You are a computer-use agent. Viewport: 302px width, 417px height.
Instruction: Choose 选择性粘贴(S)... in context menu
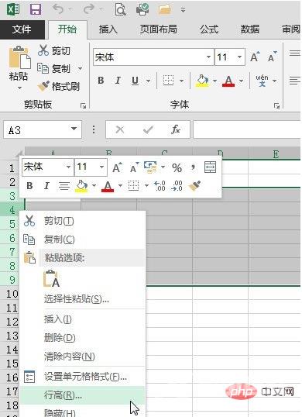coord(83,299)
